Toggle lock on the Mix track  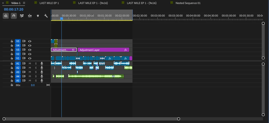[x=12, y=85]
